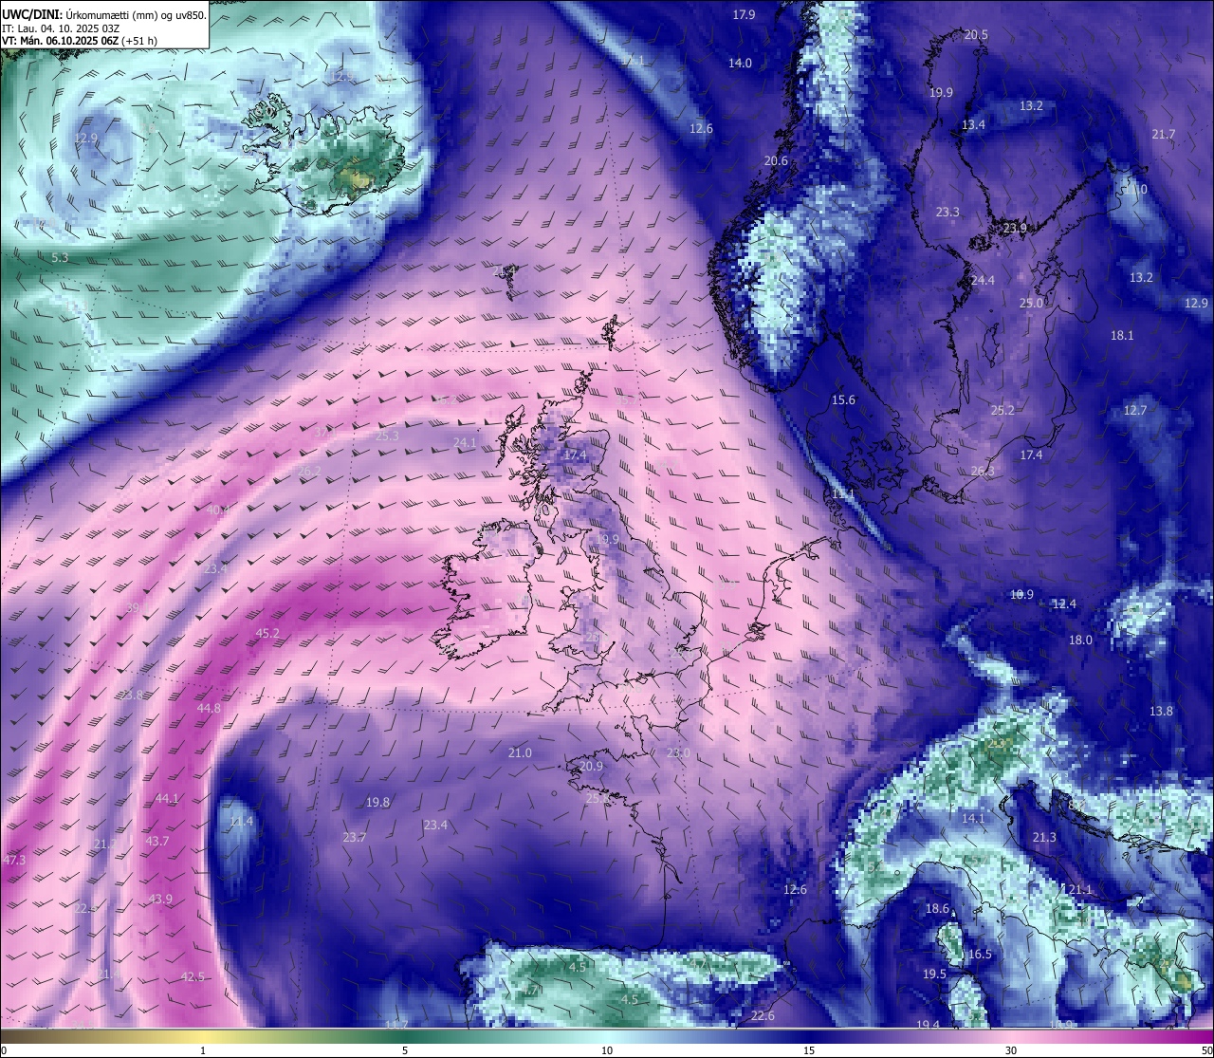Click the 5 tick on color scale
This screenshot has height=1058, width=1214.
(405, 1050)
